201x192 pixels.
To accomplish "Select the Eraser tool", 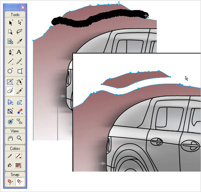I will click(x=10, y=91).
